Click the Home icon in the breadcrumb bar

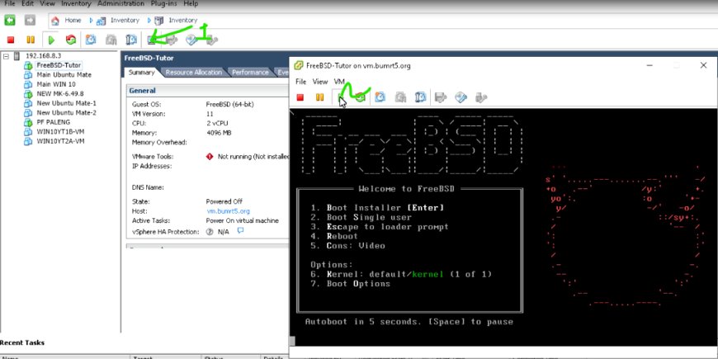(55, 21)
